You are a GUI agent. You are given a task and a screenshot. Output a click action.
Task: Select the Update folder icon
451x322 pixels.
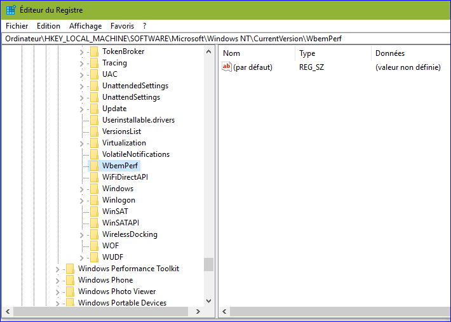[94, 109]
